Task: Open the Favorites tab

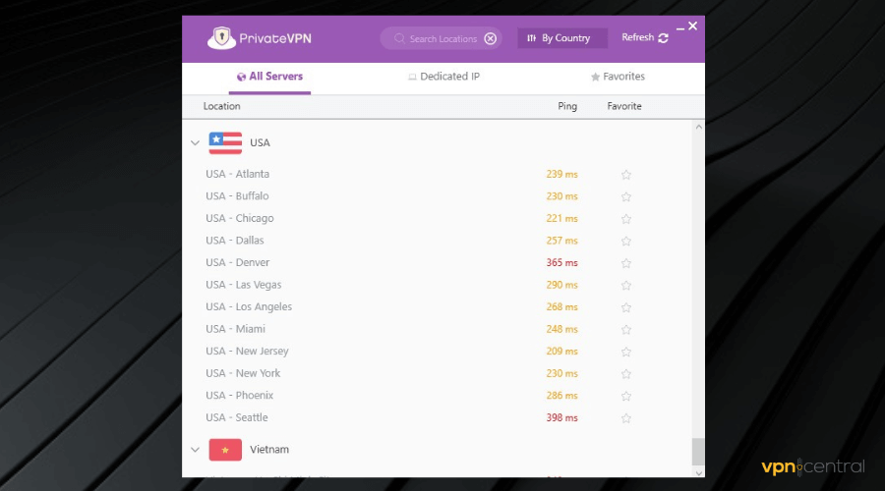Action: point(618,77)
